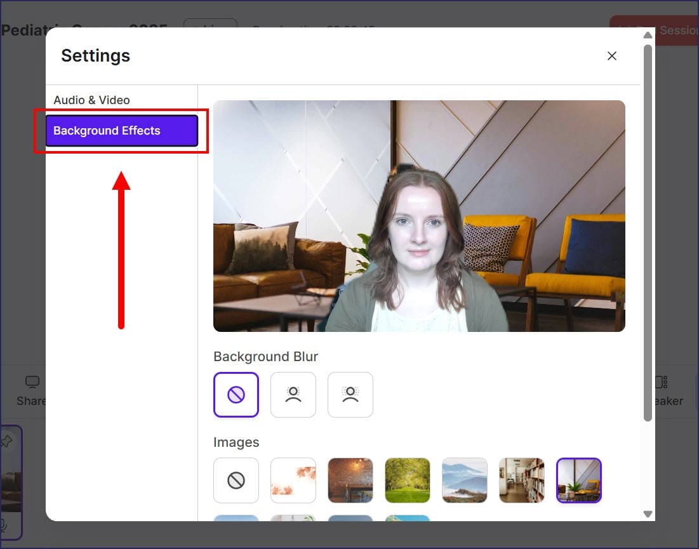This screenshot has width=699, height=549.
Task: Click the scrollbar up arrow in Settings
Action: (648, 35)
